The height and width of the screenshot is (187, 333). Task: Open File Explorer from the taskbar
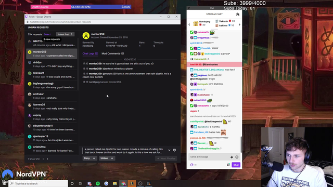coord(114,183)
